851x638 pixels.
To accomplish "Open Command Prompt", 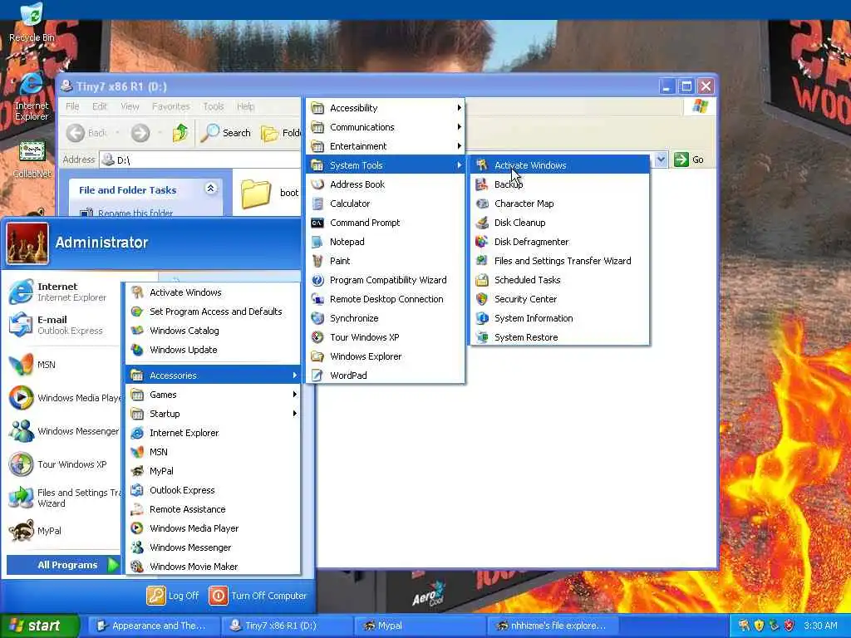I will tap(386, 223).
